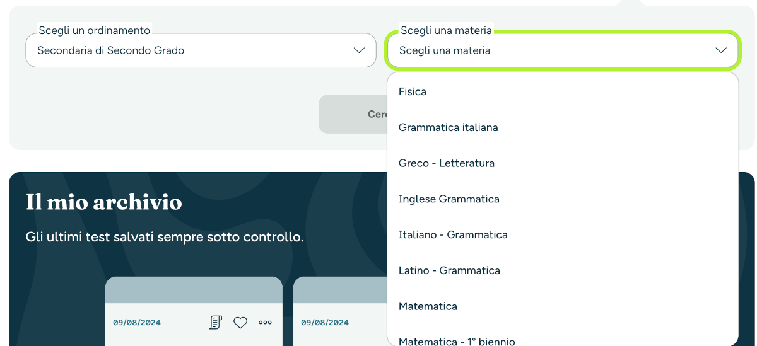The height and width of the screenshot is (346, 757).
Task: Click chevron arrow of ordinamento dropdown
Action: pos(359,50)
